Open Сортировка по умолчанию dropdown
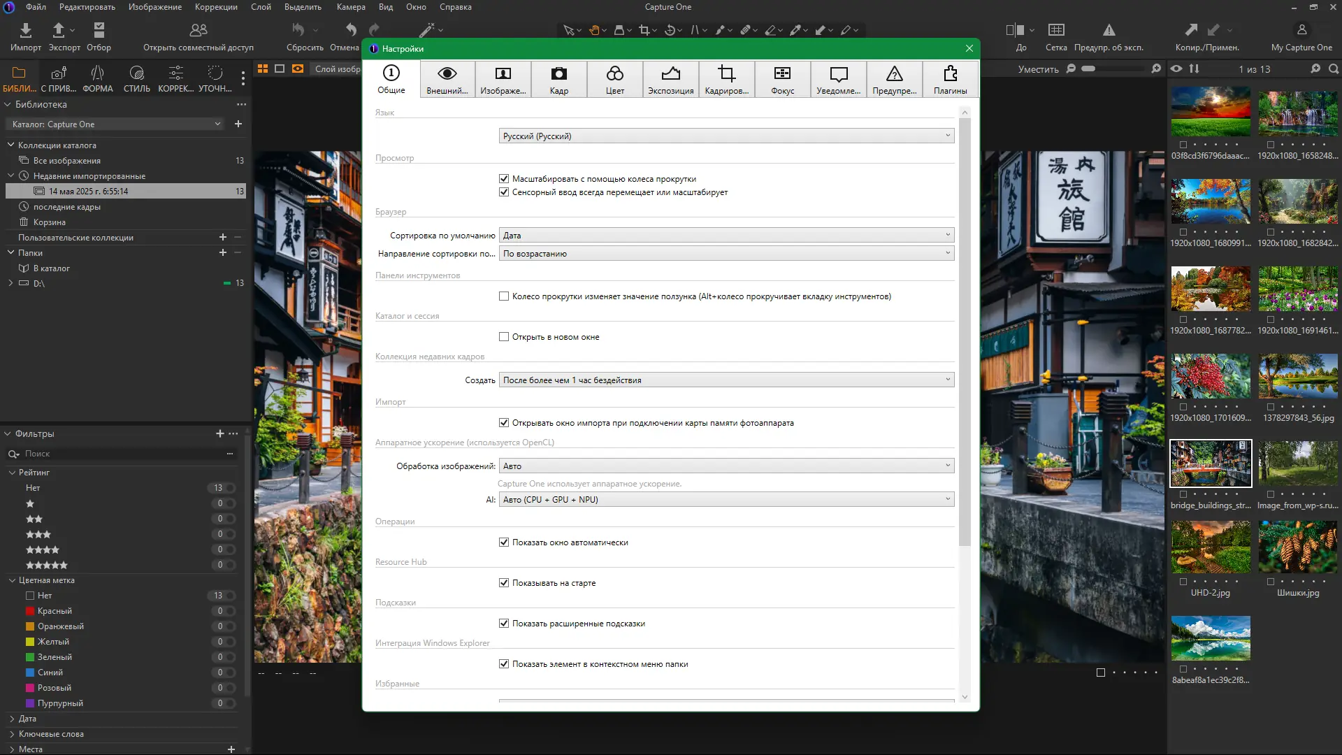Screen dimensions: 1342x755 (726, 236)
